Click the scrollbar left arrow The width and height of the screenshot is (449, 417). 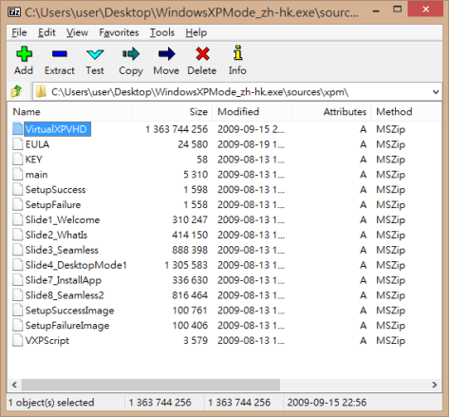pos(14,385)
